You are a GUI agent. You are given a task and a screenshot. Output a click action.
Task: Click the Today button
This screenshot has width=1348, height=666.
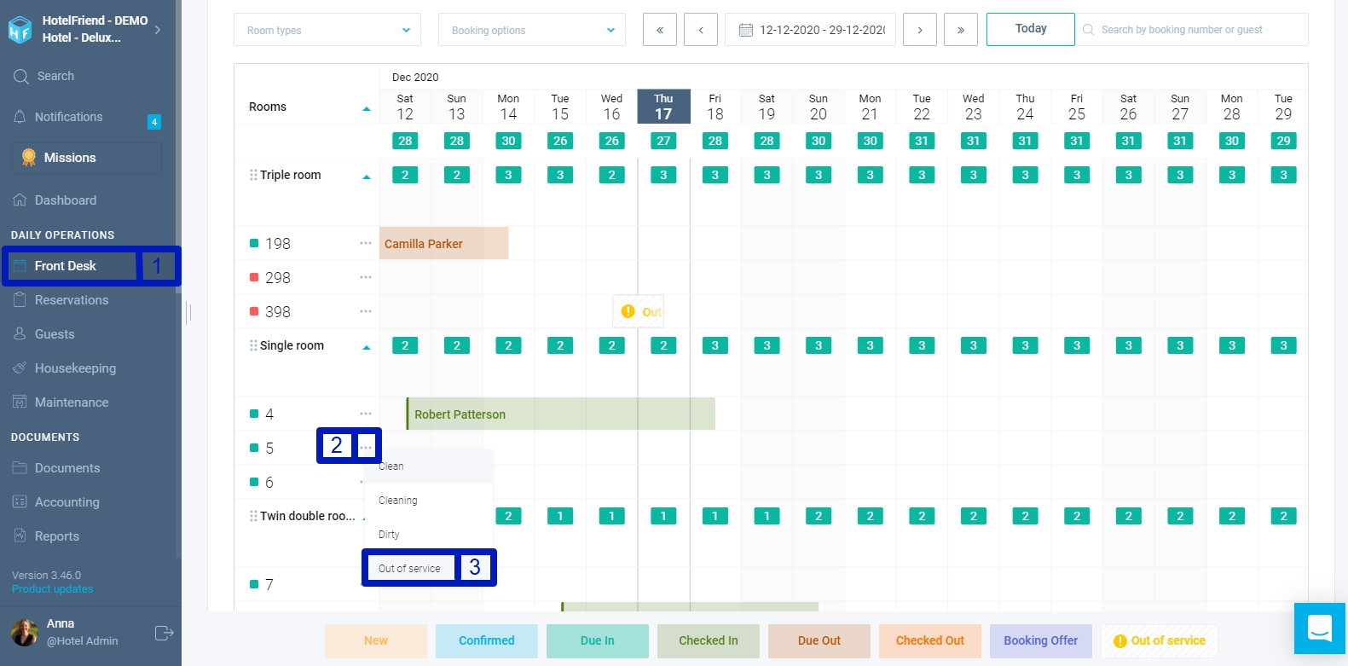pyautogui.click(x=1031, y=29)
